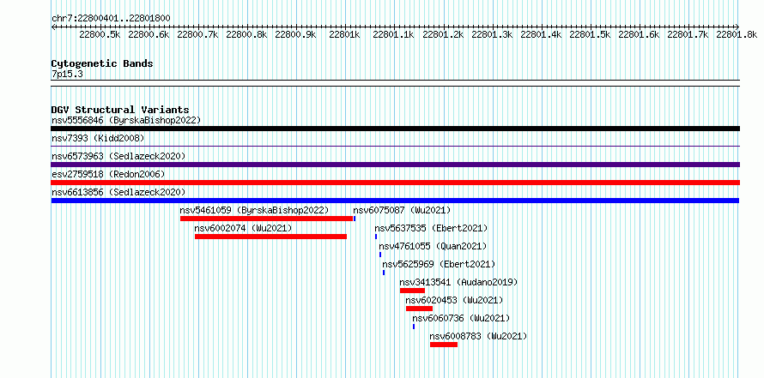Click the chr7:22800401..22801800 coordinate label

[111, 18]
